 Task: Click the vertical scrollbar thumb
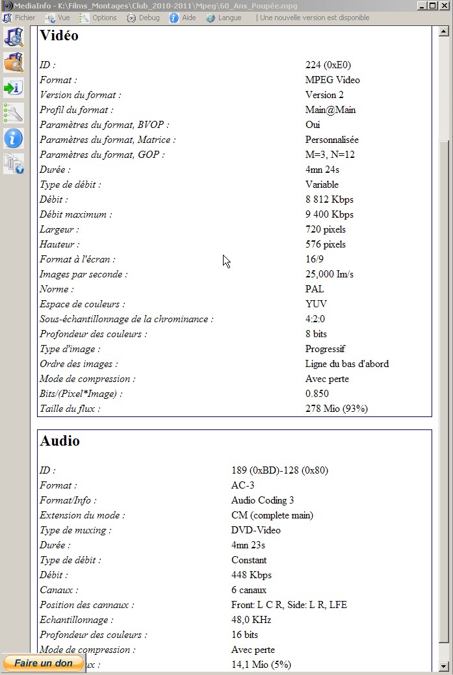pos(443,392)
